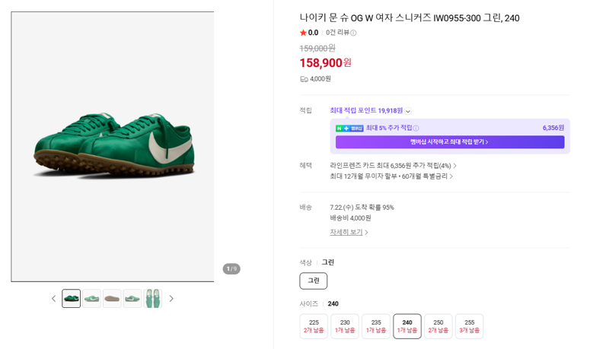Expand 12-month interest-free installment details
609x349 pixels.
(x=391, y=176)
